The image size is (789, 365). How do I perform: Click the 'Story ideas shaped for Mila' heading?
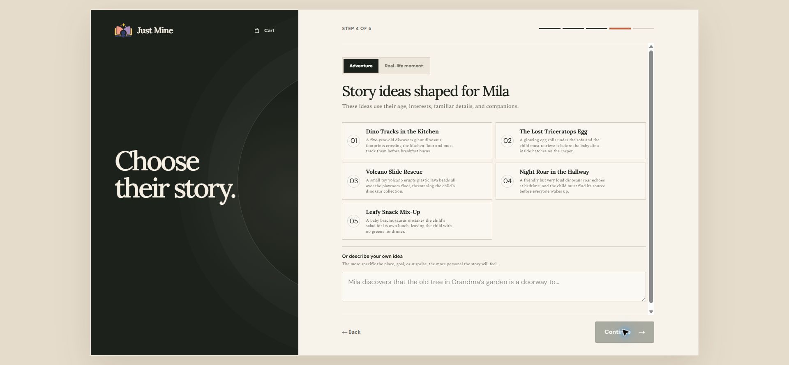click(x=425, y=91)
